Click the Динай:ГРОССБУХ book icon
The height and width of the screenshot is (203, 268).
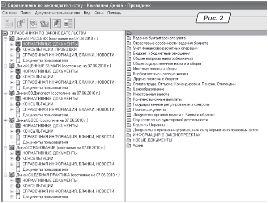pos(12,38)
